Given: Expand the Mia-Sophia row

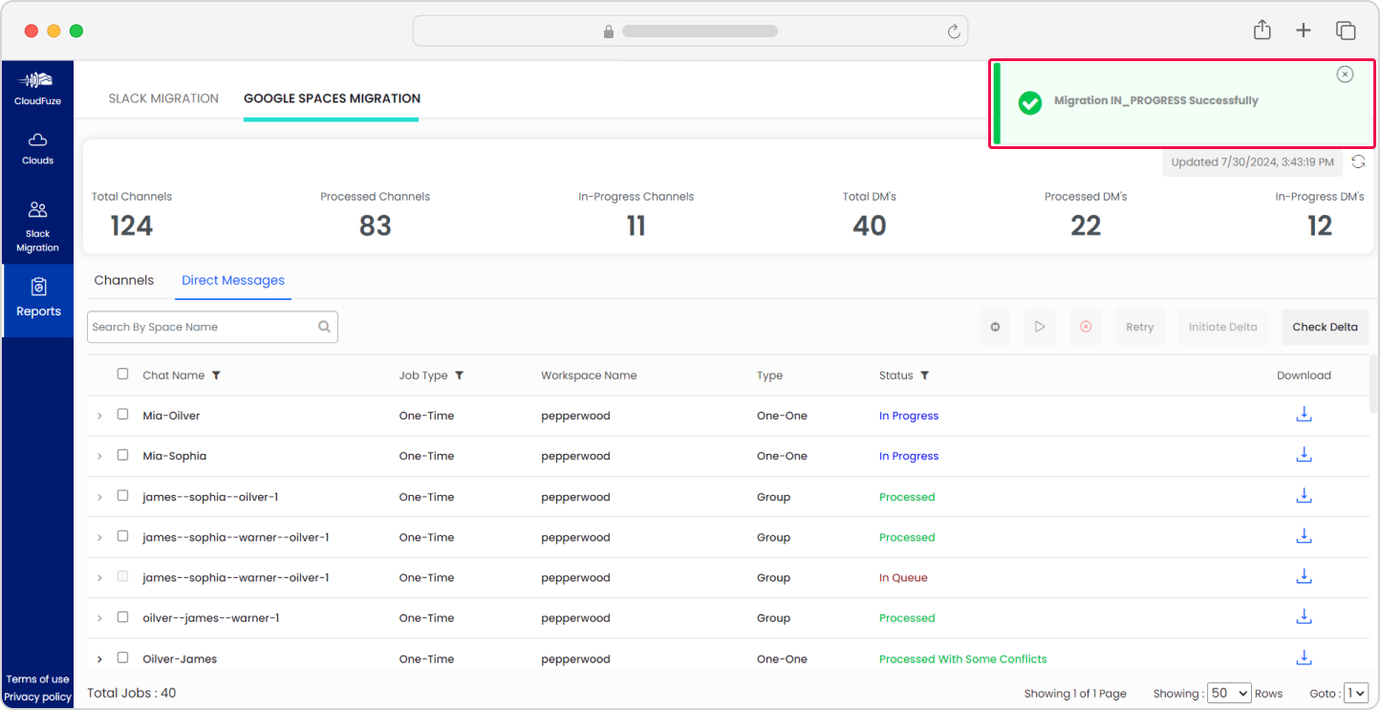Looking at the screenshot, I should tap(99, 457).
